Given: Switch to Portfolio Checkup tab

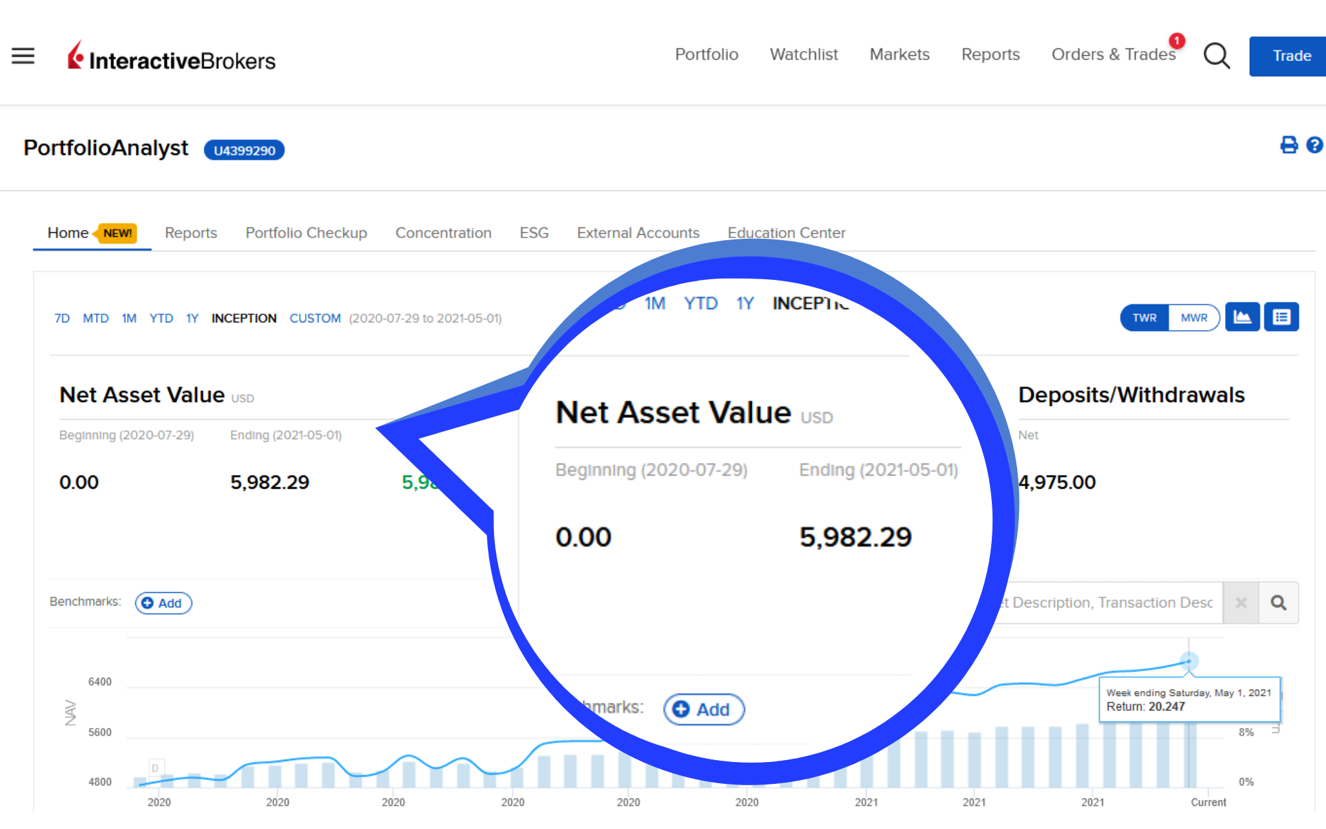Looking at the screenshot, I should tap(306, 233).
